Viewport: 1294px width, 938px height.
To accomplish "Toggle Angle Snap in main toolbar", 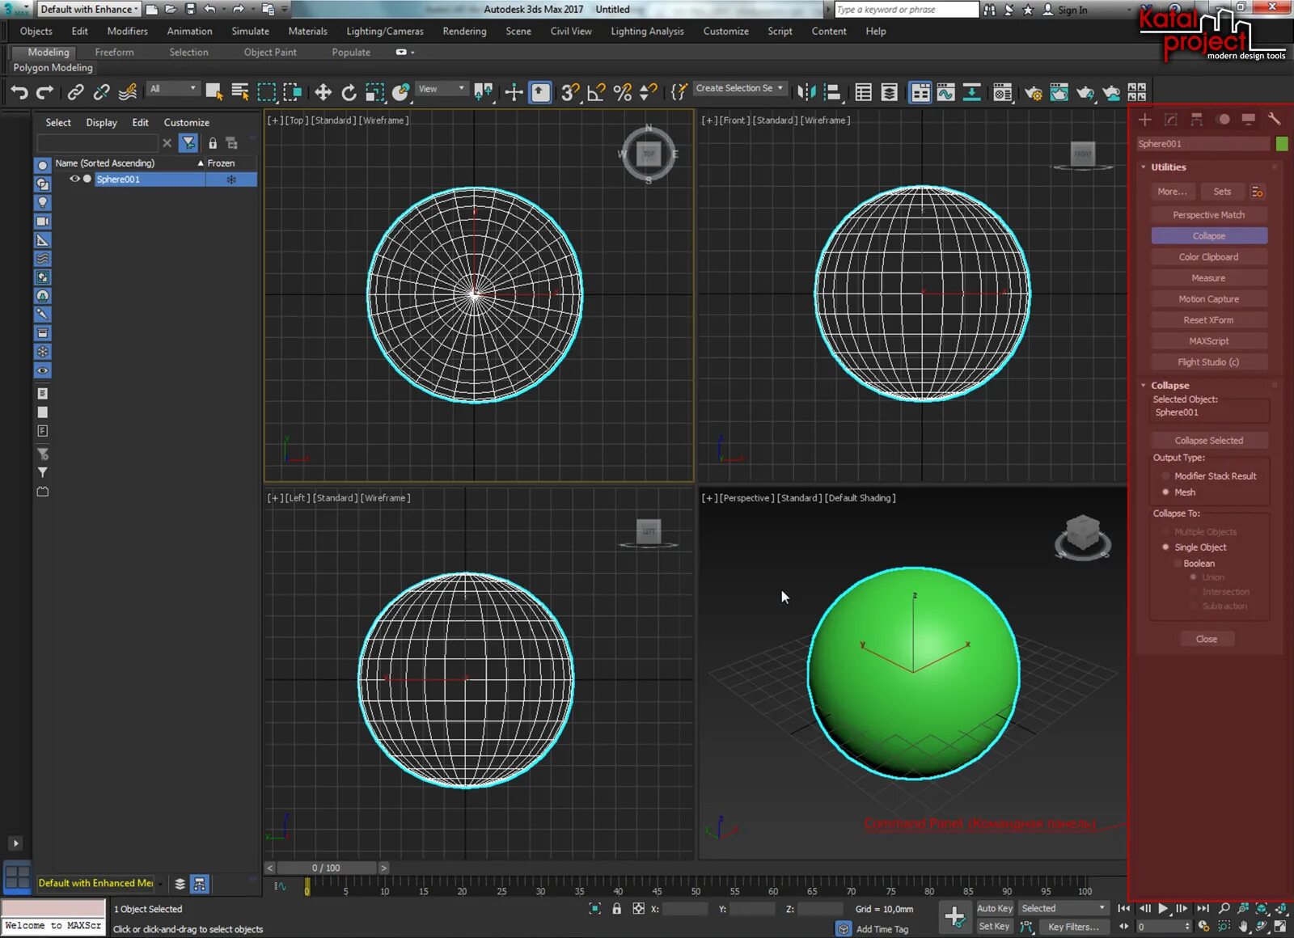I will [596, 92].
